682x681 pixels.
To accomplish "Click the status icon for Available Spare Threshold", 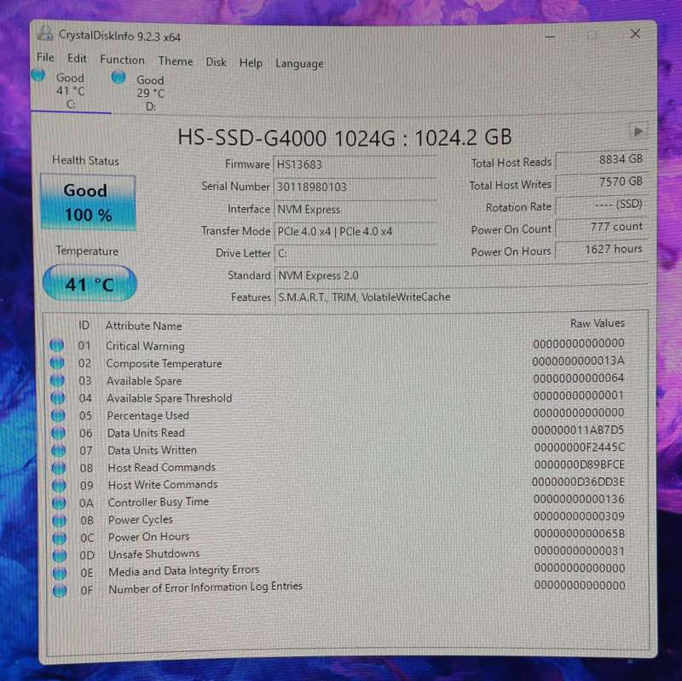I will pyautogui.click(x=57, y=397).
